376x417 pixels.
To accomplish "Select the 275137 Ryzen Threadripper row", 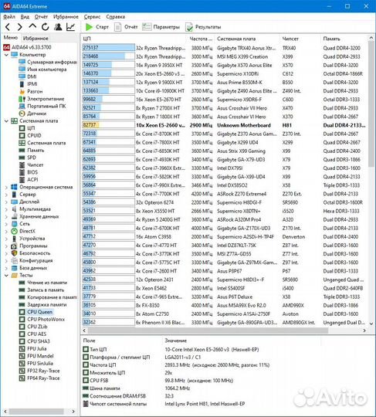I will pos(225,48).
